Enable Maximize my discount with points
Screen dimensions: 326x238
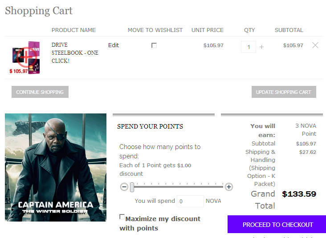(122, 217)
